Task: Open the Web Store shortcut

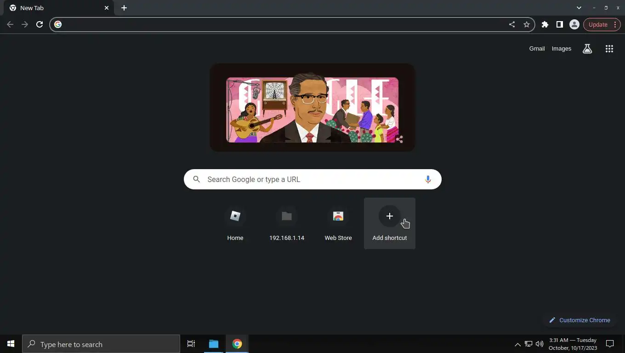Action: tap(338, 224)
